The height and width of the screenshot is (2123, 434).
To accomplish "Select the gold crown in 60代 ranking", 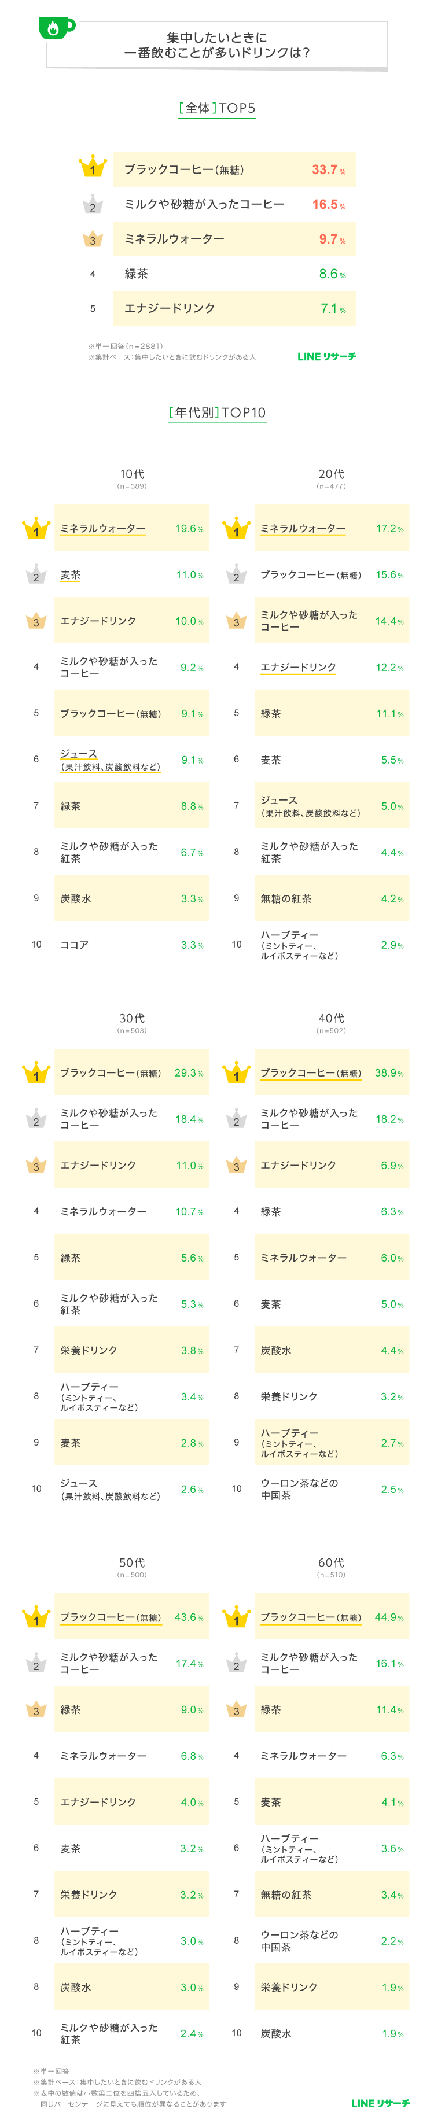I will point(236,1617).
